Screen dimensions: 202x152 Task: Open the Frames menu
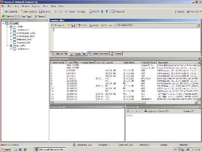point(26,6)
